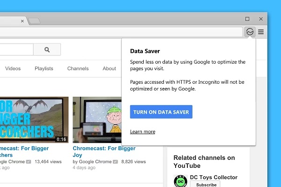Maximize the Chrome window

tap(247, 19)
